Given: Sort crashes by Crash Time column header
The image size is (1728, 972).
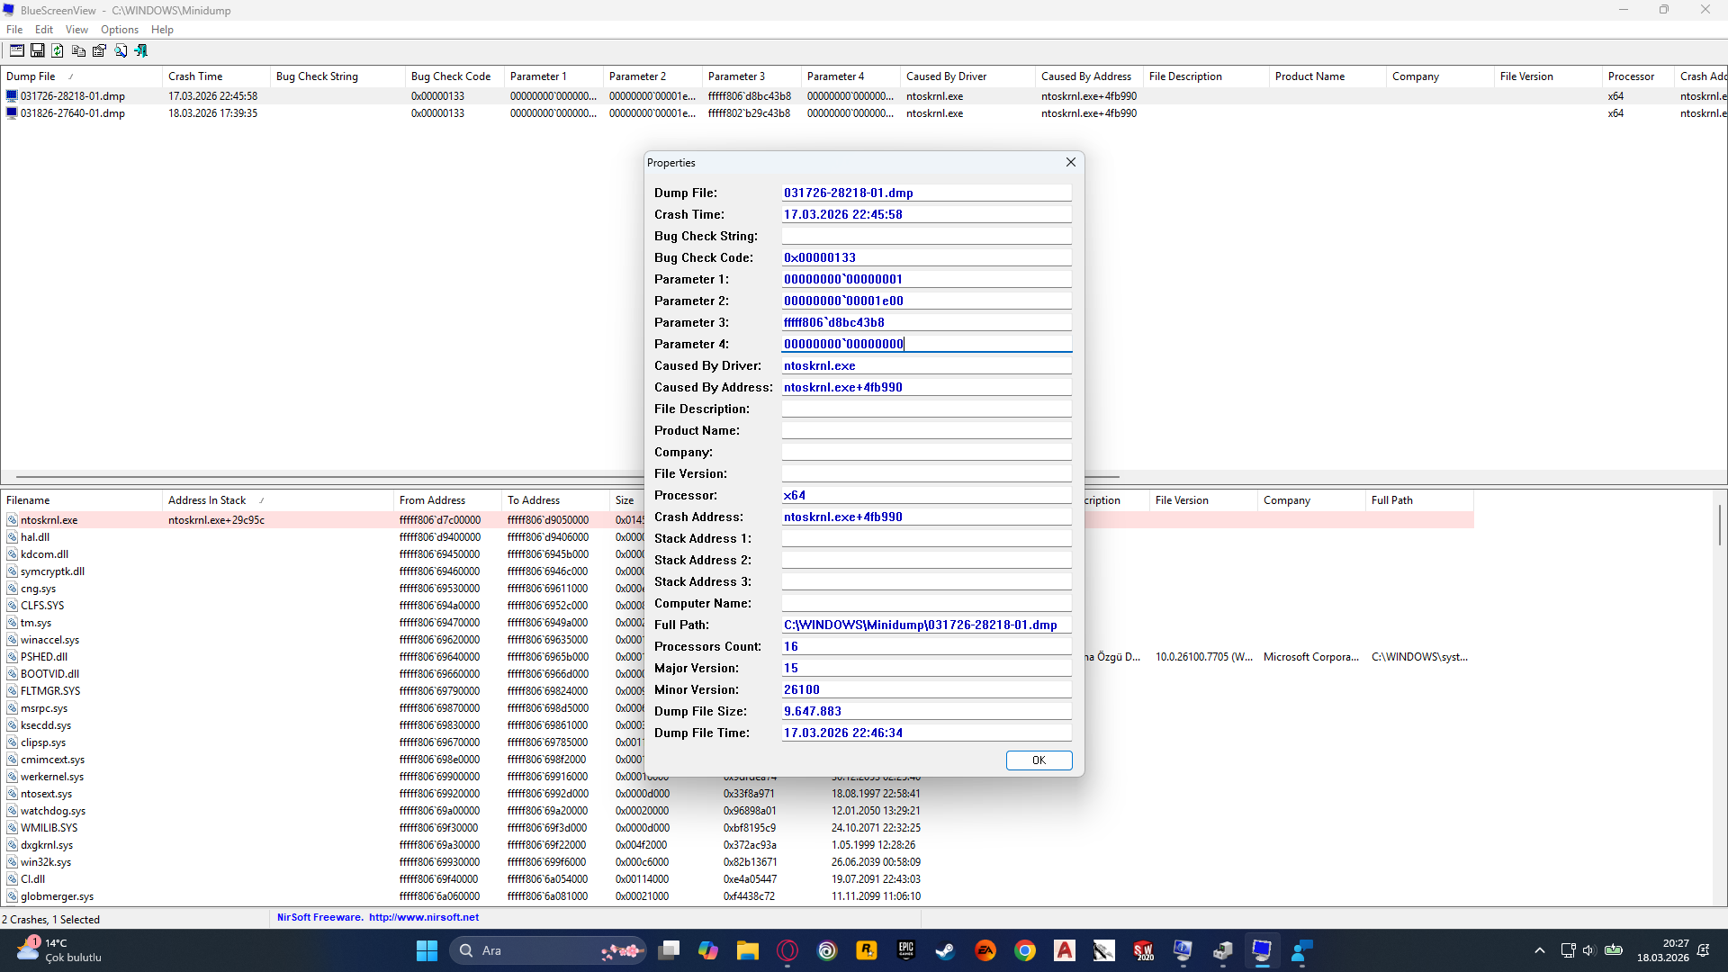Looking at the screenshot, I should tap(216, 76).
